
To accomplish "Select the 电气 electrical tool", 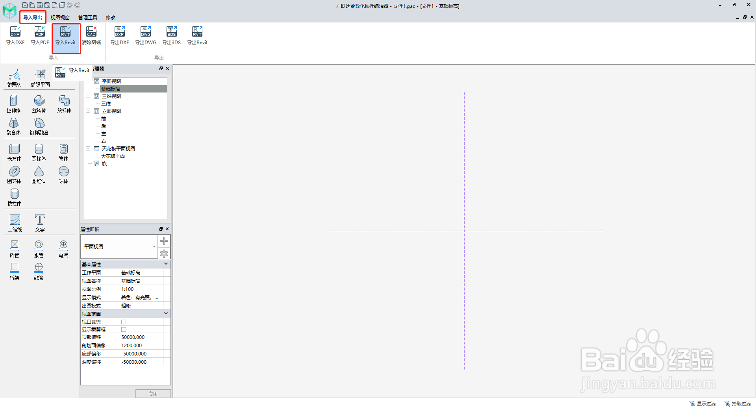I will [x=63, y=249].
